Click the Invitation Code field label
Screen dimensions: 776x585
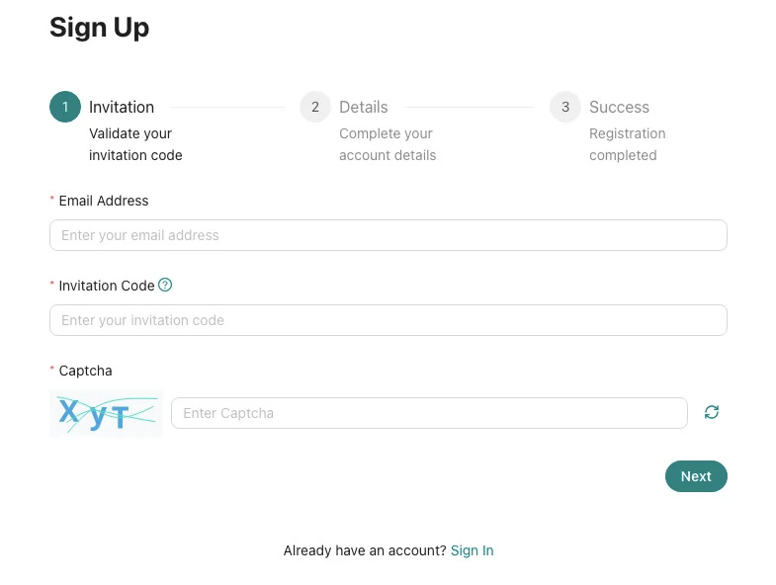point(107,286)
